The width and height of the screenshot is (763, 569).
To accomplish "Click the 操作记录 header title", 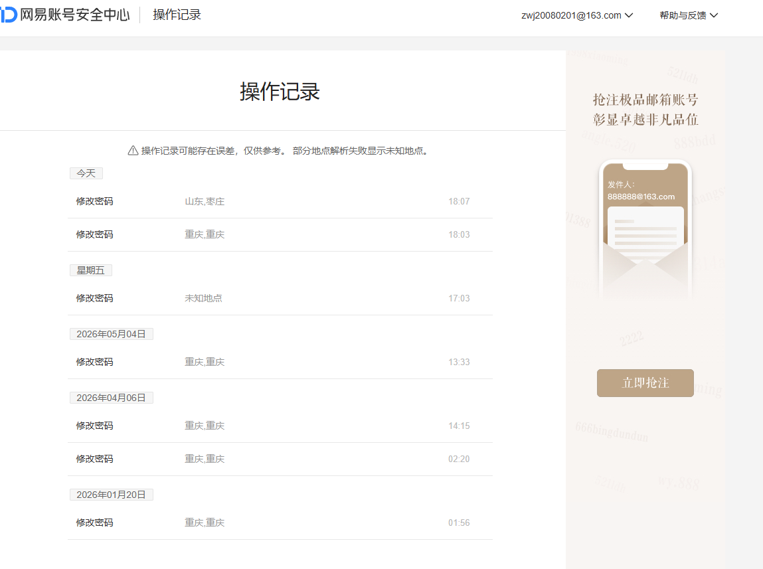I will [x=177, y=15].
